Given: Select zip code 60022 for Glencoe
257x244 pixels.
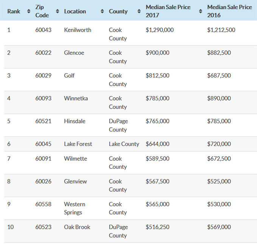Looking at the screenshot, I should [43, 53].
